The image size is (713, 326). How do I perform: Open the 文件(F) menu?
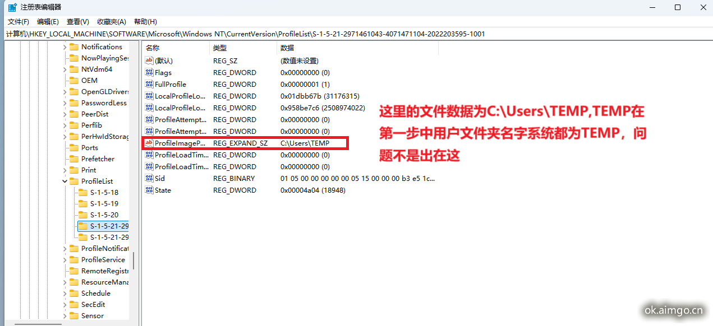[19, 22]
